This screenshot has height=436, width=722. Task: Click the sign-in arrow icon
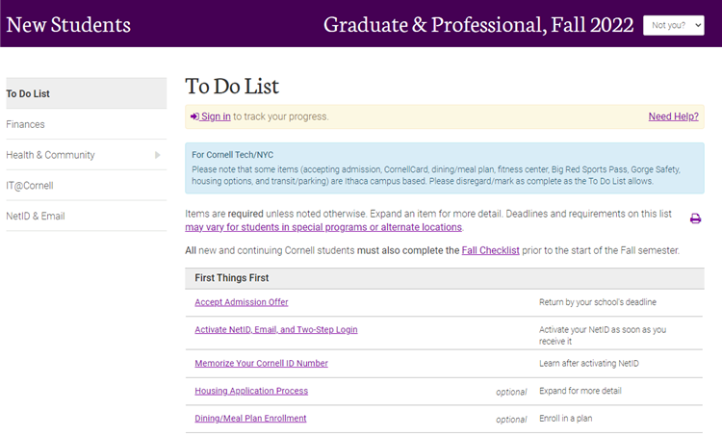pyautogui.click(x=194, y=116)
